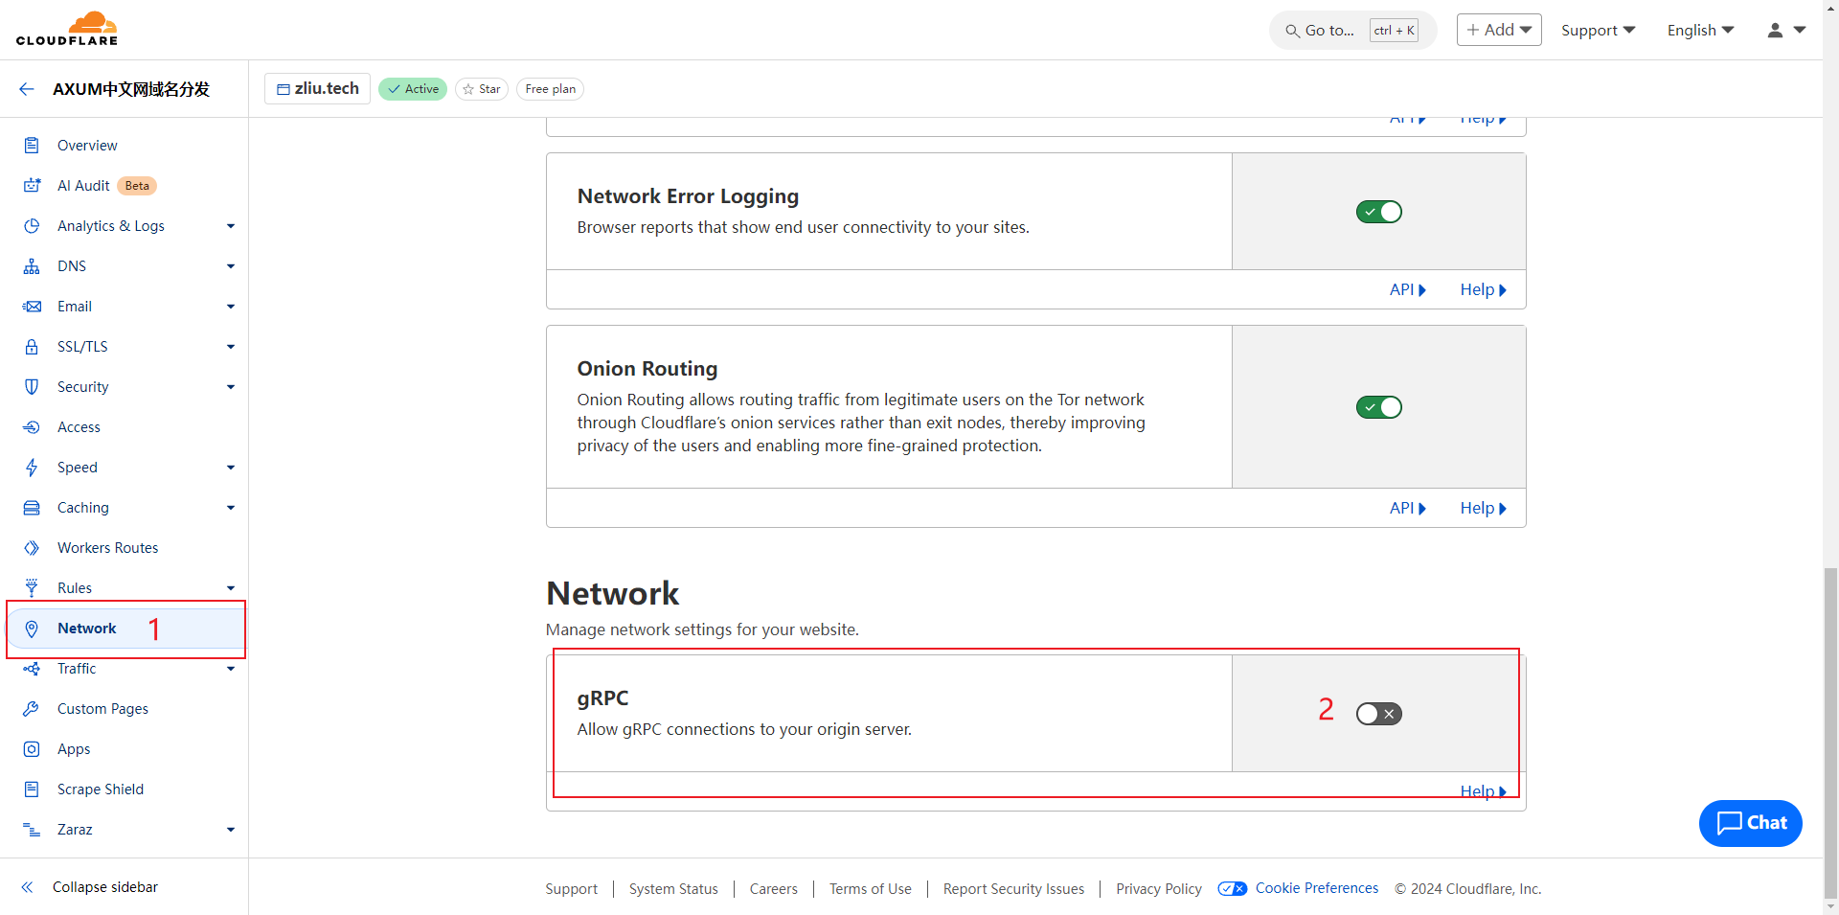Open Terms of Use footer link
The height and width of the screenshot is (915, 1839).
(x=870, y=889)
